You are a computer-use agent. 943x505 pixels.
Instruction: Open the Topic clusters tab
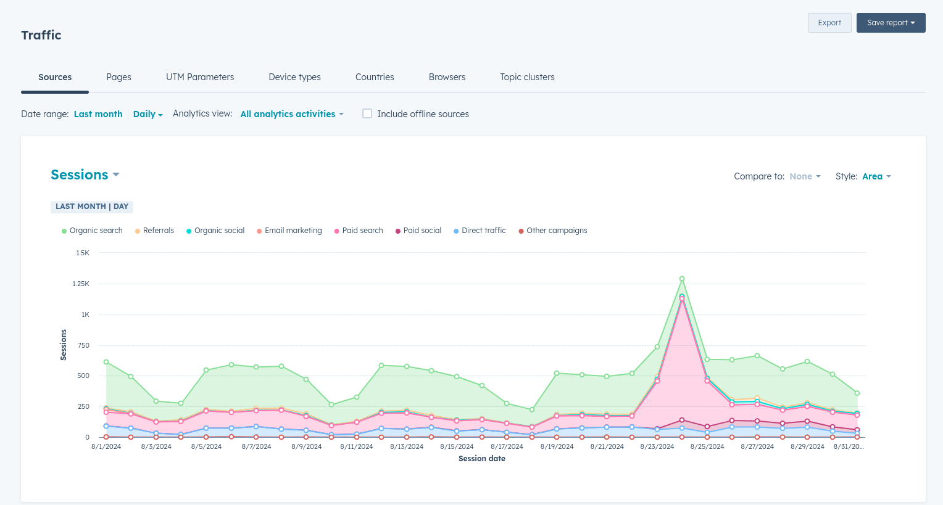click(527, 77)
